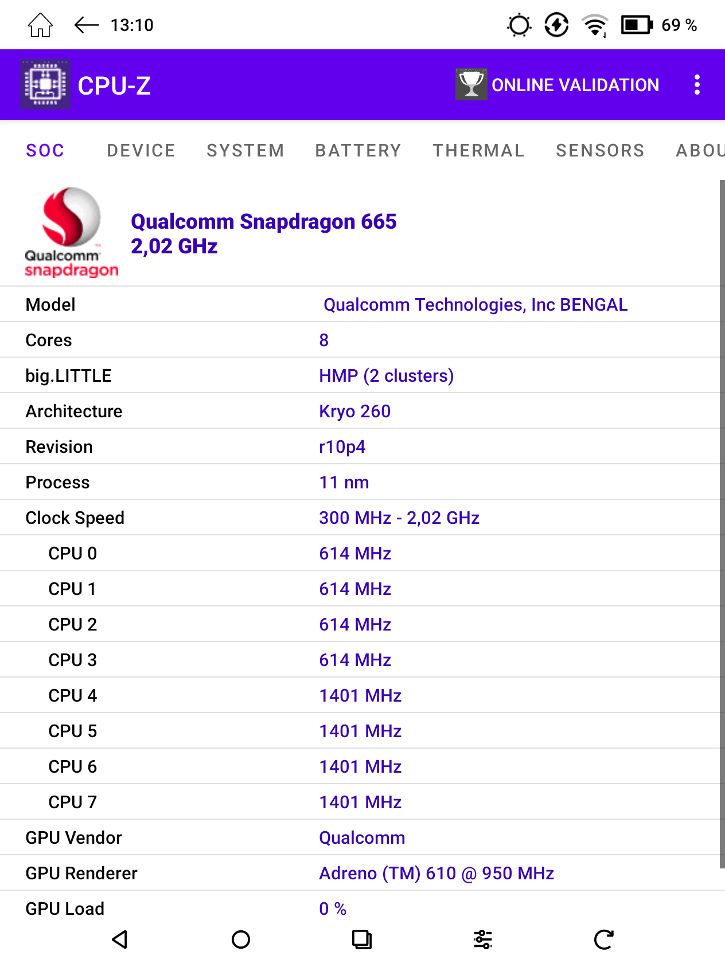The height and width of the screenshot is (963, 725).
Task: Open the sliders settings icon at bottom
Action: pyautogui.click(x=483, y=939)
